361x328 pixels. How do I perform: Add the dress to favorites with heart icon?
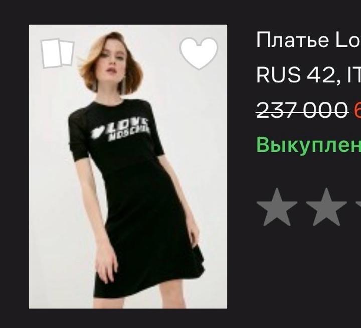199,53
